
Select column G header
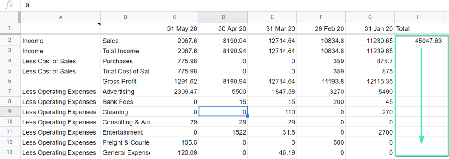pyautogui.click(x=370, y=17)
